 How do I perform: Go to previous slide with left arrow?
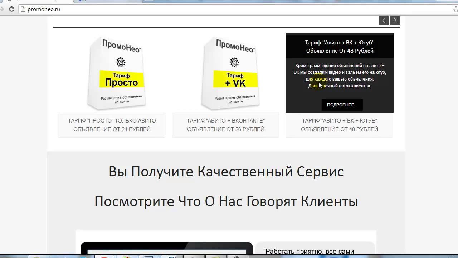[x=384, y=20]
